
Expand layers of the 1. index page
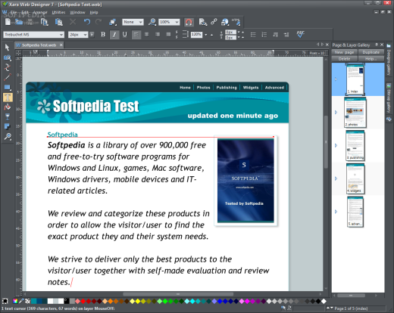click(336, 79)
